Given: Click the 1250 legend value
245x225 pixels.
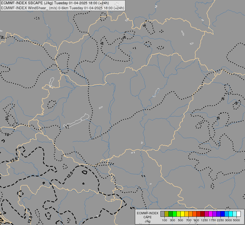Looking at the screenshot, I should (204, 220).
